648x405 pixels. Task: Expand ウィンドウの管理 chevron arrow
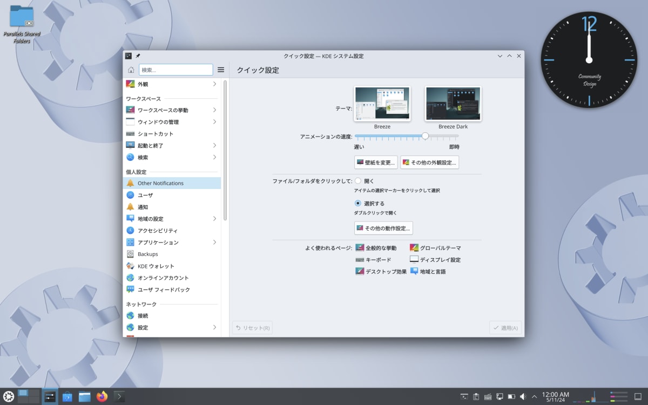coord(214,122)
